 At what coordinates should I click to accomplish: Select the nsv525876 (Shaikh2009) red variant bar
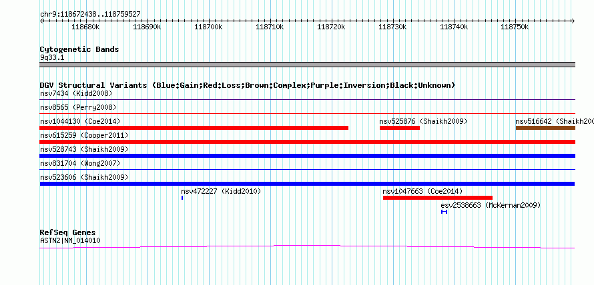click(400, 128)
